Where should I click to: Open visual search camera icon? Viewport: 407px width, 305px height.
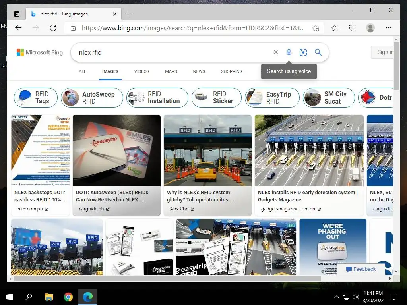303,52
